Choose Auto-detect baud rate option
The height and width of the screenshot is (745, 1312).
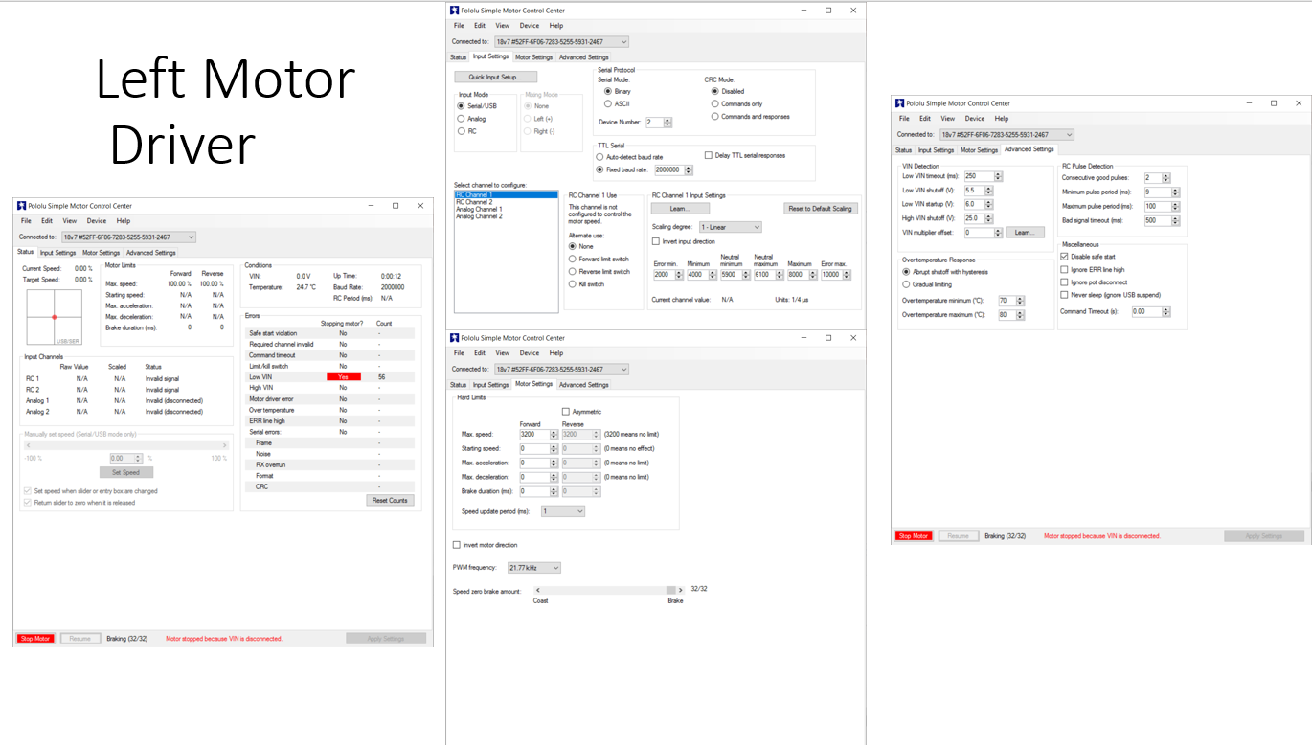(599, 157)
